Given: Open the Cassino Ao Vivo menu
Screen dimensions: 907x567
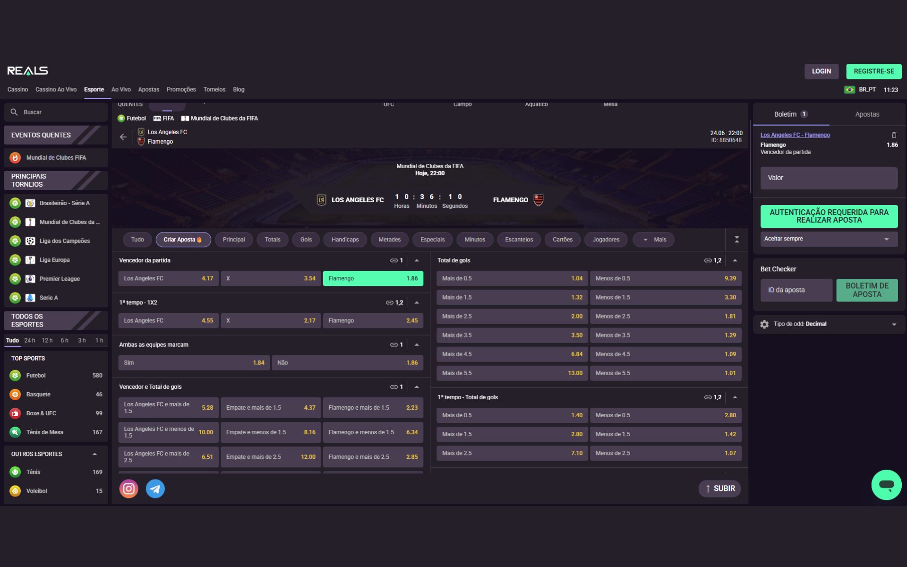Looking at the screenshot, I should (56, 89).
